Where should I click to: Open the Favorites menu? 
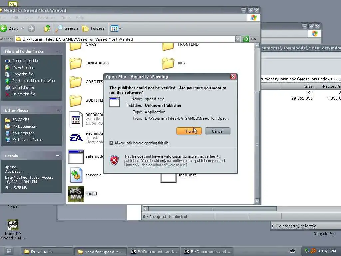47,18
